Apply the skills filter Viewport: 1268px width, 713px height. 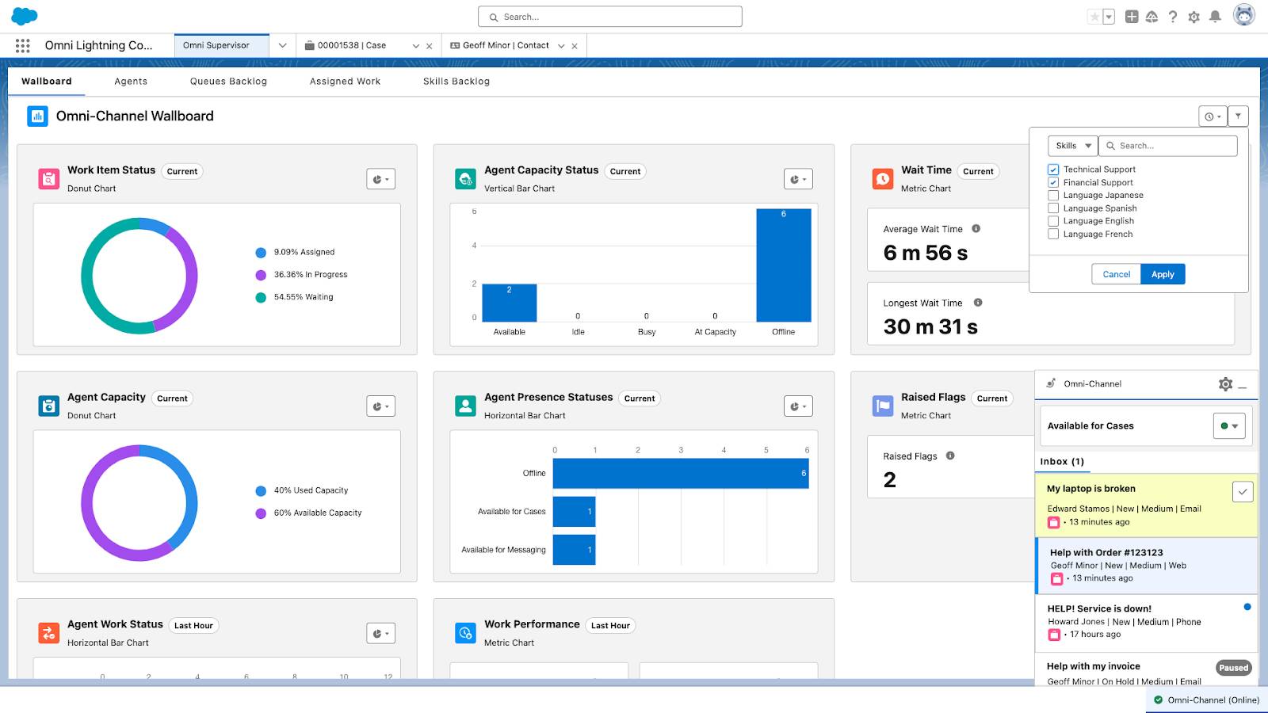pos(1163,274)
